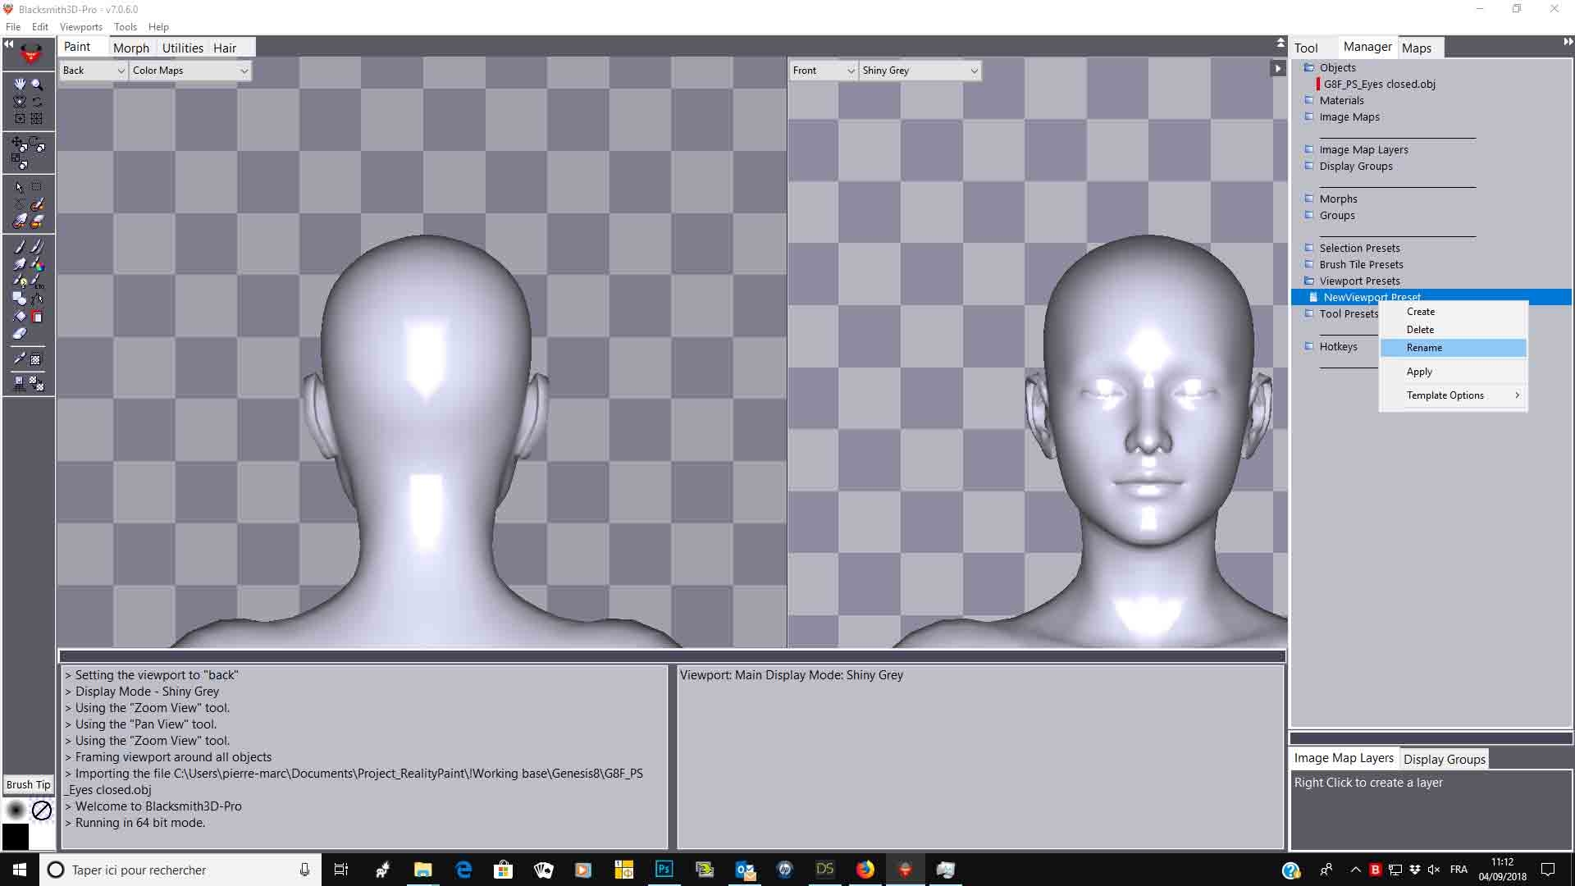The image size is (1575, 886).
Task: Select the Selection Presets entry
Action: [1359, 248]
